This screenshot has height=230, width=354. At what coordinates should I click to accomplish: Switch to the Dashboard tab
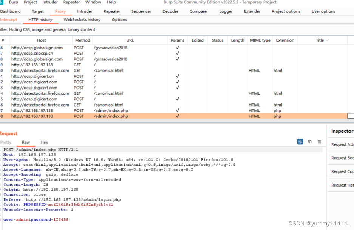[x=10, y=11]
